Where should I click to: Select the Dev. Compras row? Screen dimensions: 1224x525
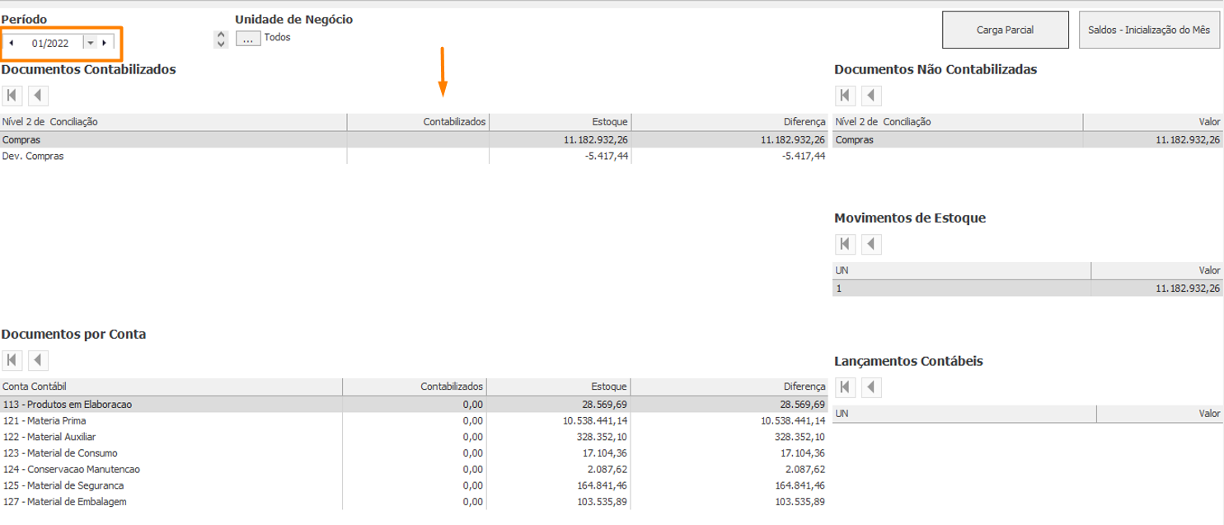[414, 156]
